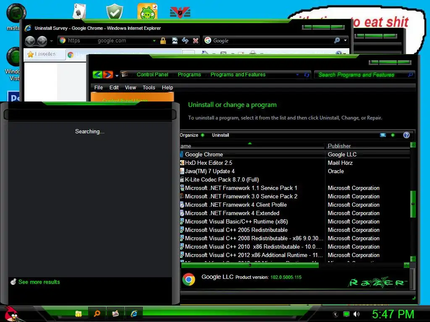Select Microsoft .NET Framework 4 Client Profile

295,205
